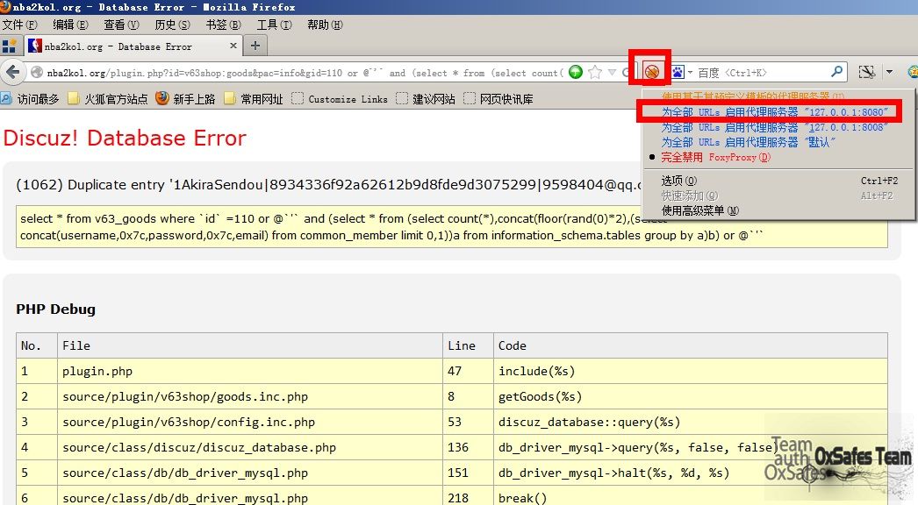The width and height of the screenshot is (918, 505).
Task: Click line number 151 cell
Action: (469, 473)
